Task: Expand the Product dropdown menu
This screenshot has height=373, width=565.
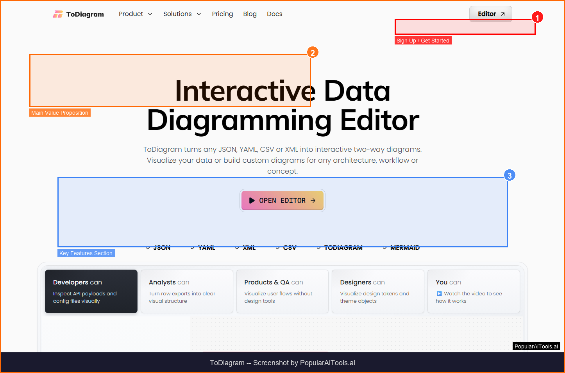Action: tap(135, 14)
